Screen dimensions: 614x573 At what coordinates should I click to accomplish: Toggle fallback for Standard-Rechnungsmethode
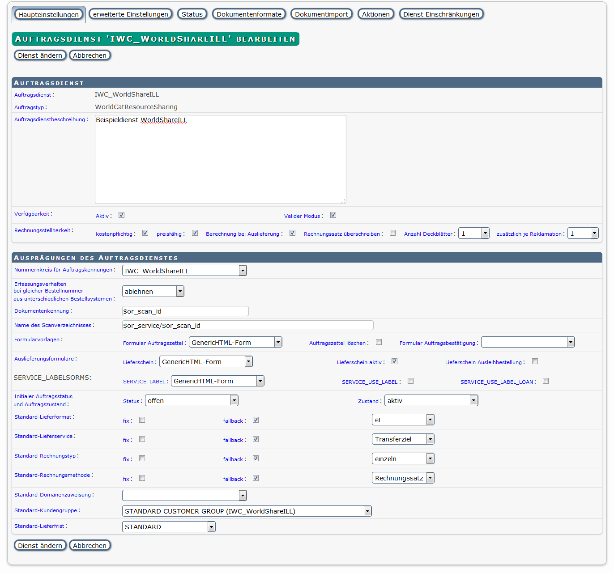(x=256, y=478)
